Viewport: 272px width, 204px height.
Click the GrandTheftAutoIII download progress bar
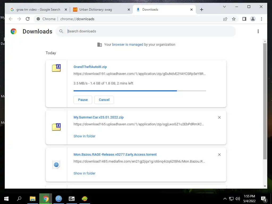tap(140, 91)
